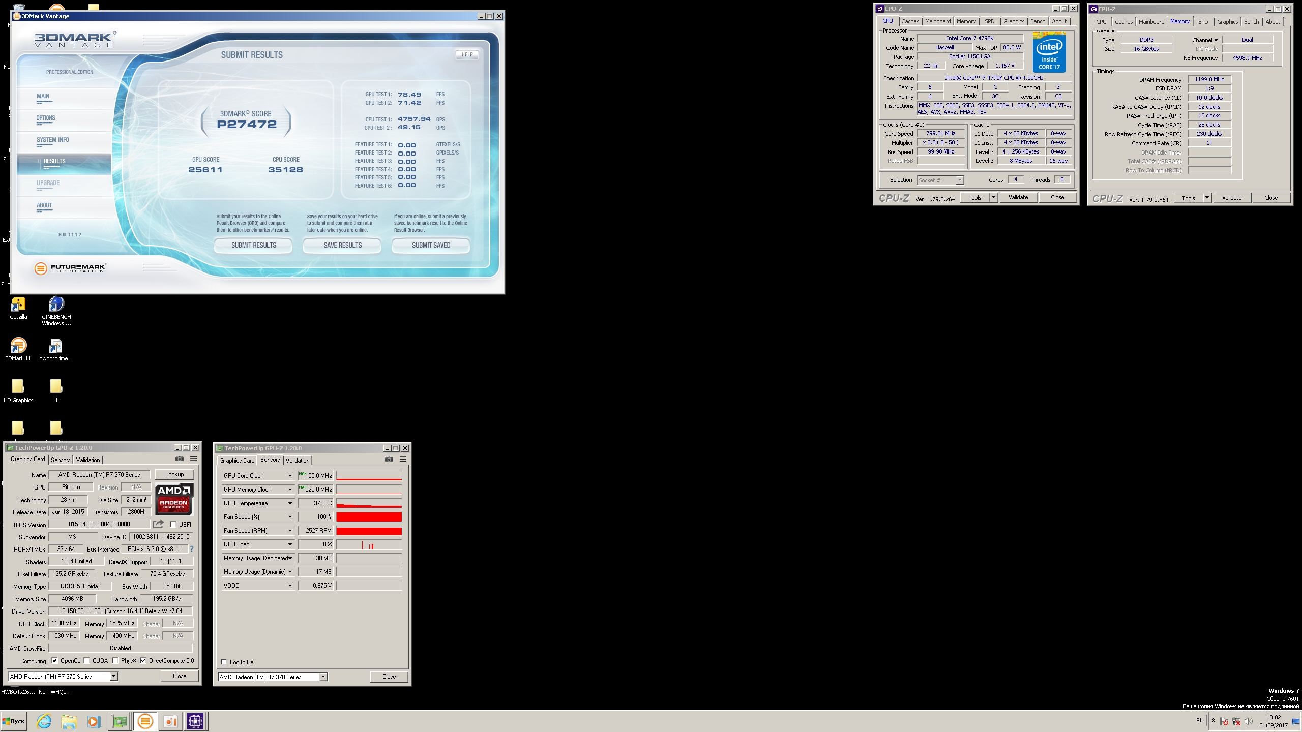Click Fan Speed (RPM) sensor graph

[369, 531]
